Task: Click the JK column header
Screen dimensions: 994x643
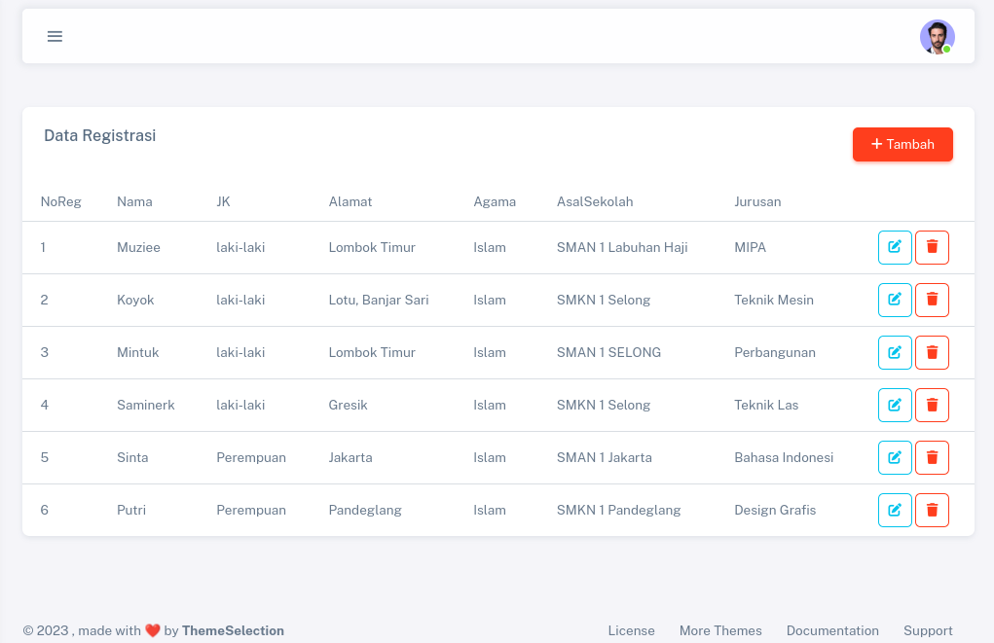Action: tap(223, 202)
